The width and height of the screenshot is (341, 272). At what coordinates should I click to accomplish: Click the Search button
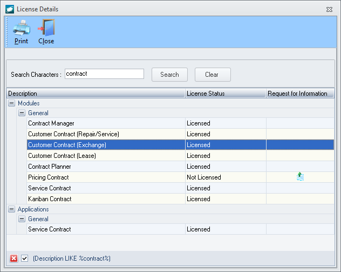169,75
